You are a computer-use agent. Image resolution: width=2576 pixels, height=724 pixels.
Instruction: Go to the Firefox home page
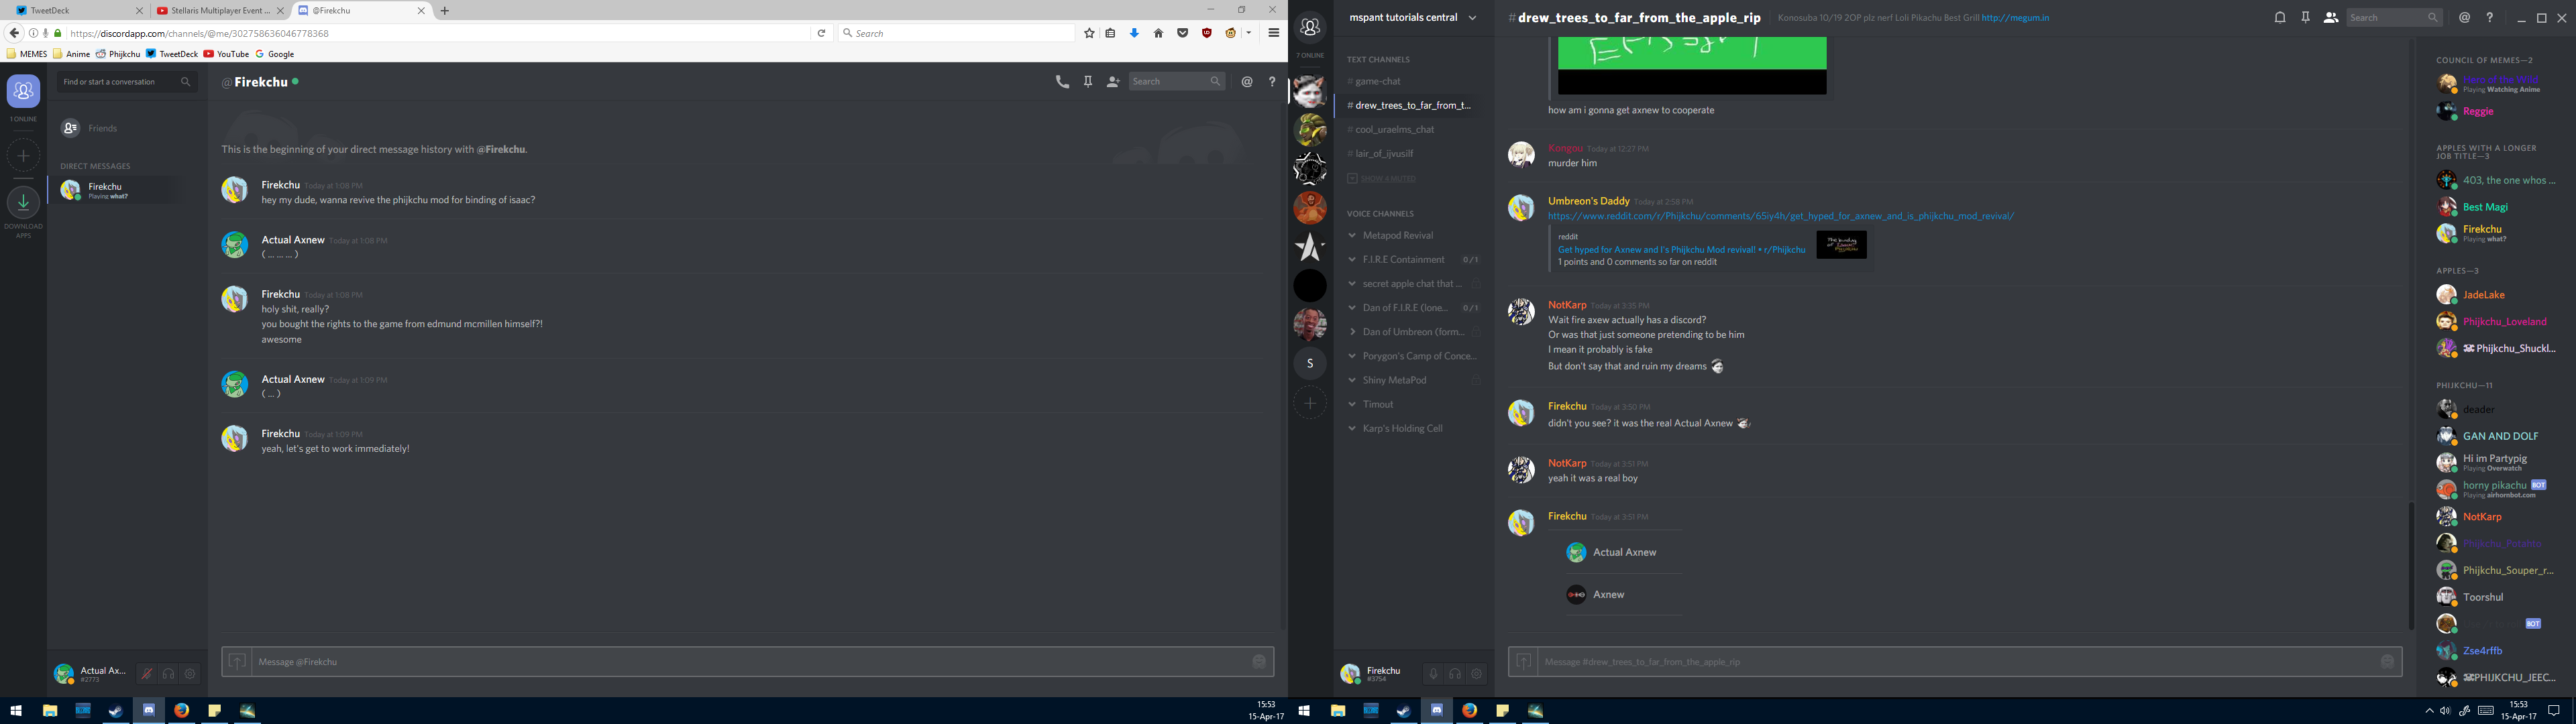point(1158,33)
